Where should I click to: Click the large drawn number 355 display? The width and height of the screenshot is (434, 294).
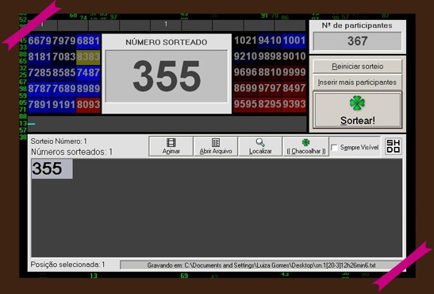pyautogui.click(x=167, y=76)
